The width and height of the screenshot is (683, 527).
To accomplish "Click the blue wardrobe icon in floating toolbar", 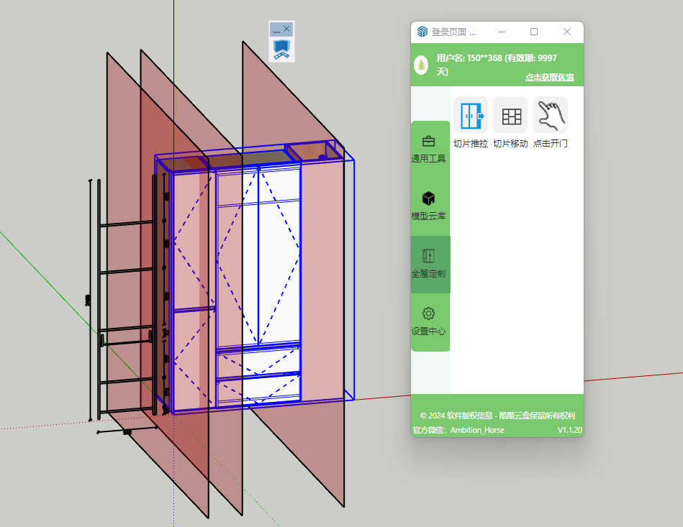I will 281,50.
